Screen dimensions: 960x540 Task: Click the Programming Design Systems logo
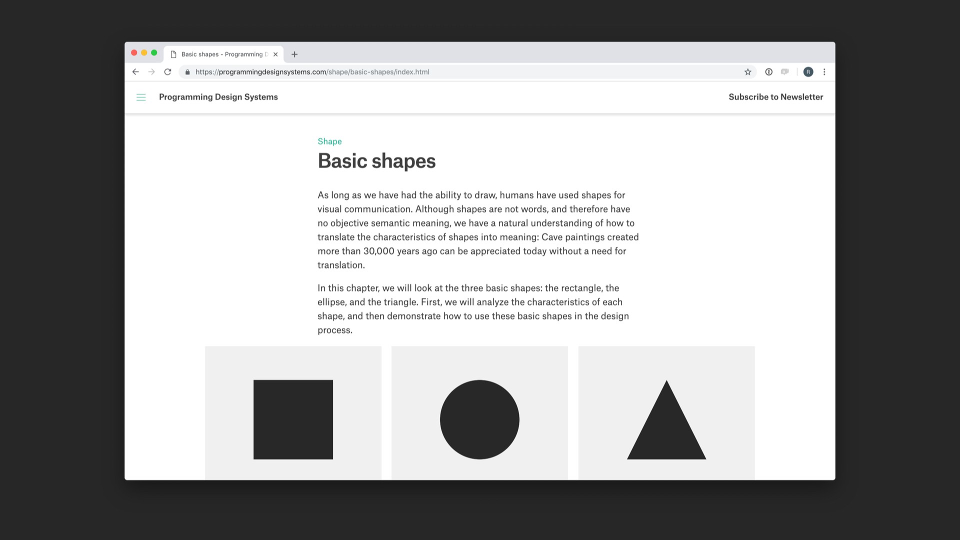(218, 97)
